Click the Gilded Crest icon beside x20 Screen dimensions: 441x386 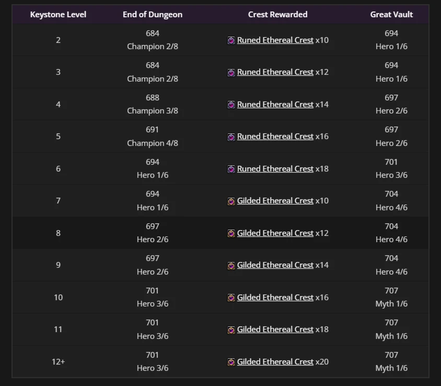pyautogui.click(x=231, y=362)
